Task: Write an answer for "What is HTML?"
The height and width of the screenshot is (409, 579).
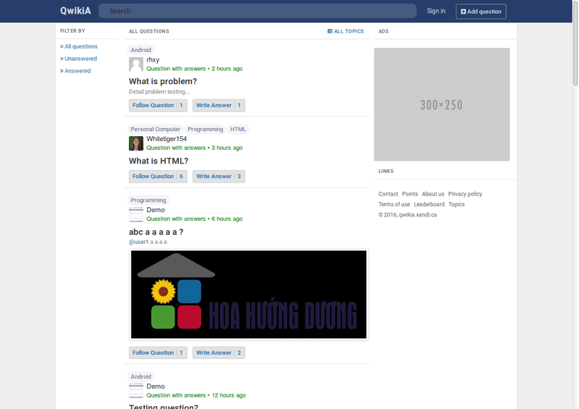Action: click(219, 176)
